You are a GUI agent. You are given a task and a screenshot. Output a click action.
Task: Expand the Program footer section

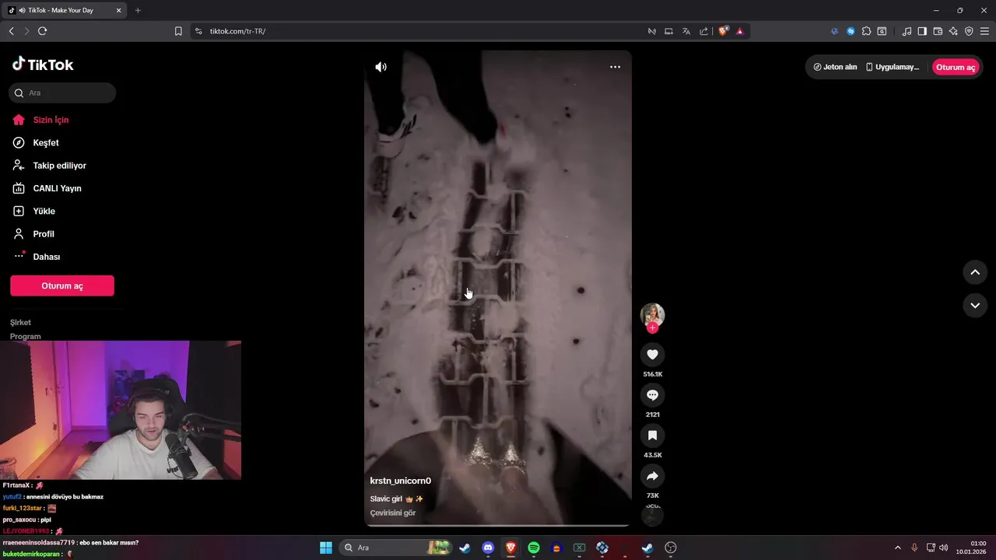pos(26,336)
